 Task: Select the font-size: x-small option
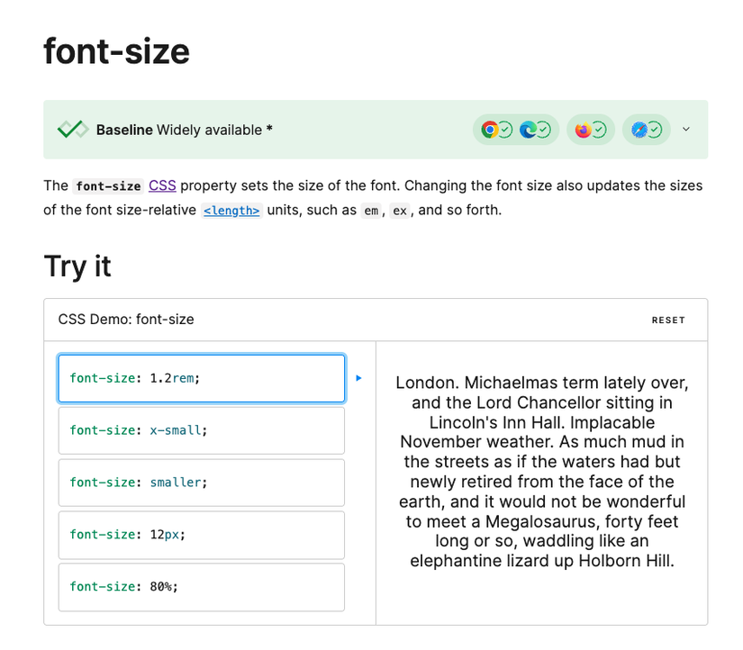(x=201, y=430)
